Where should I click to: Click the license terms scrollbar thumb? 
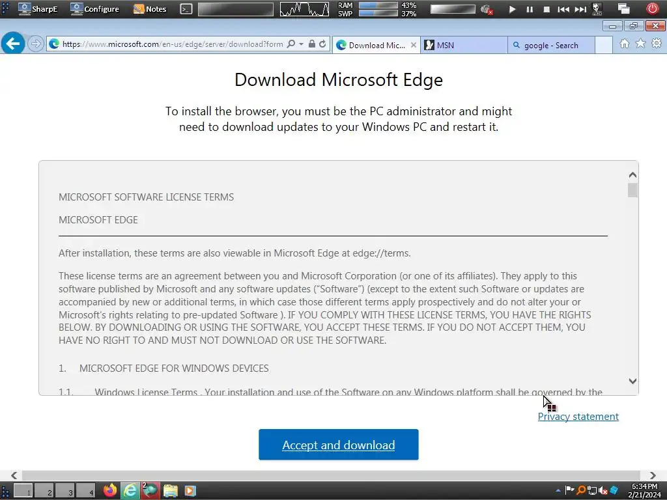tap(632, 190)
